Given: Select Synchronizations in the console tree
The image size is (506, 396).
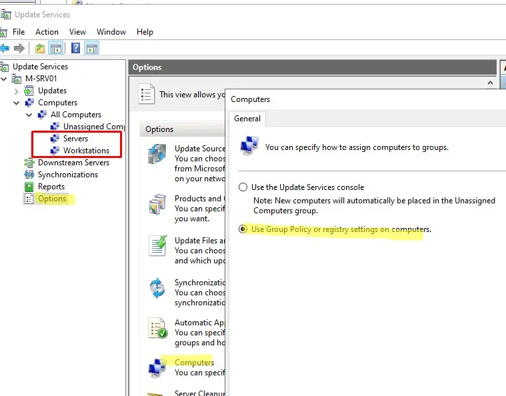Looking at the screenshot, I should (x=67, y=175).
